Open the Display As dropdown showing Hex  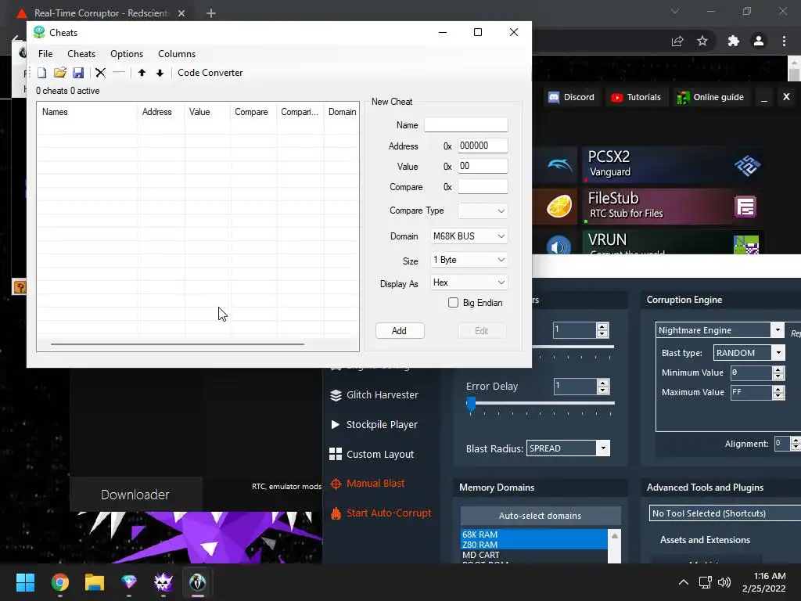click(469, 283)
